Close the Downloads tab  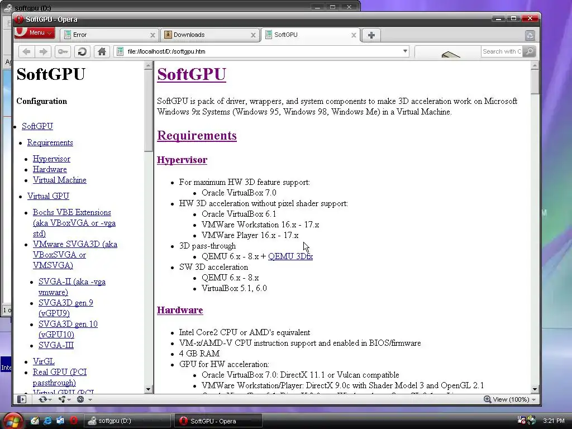[253, 35]
